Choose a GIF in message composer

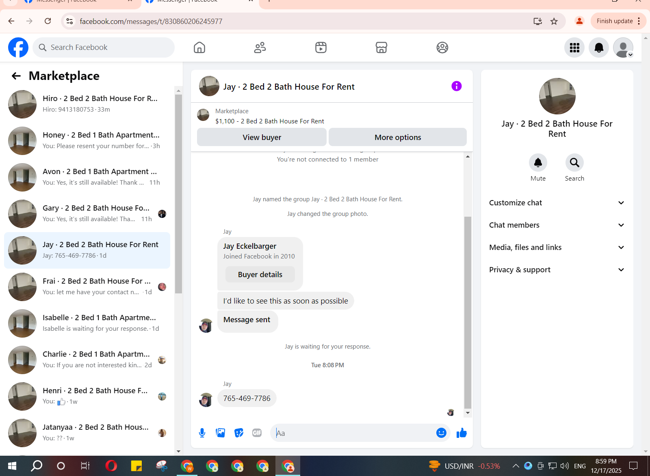click(x=257, y=433)
